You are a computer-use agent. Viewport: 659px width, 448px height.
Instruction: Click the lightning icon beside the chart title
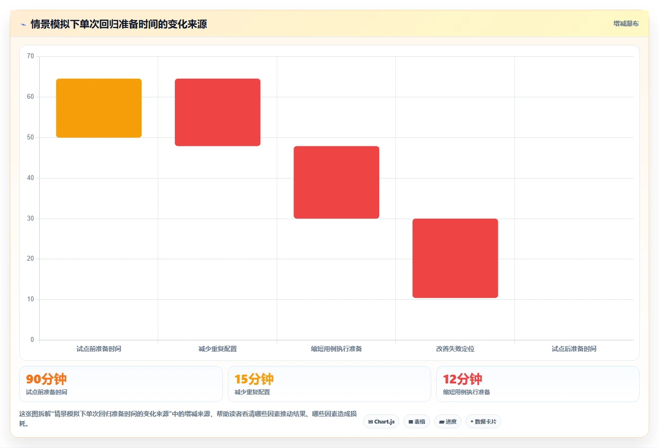pyautogui.click(x=24, y=24)
